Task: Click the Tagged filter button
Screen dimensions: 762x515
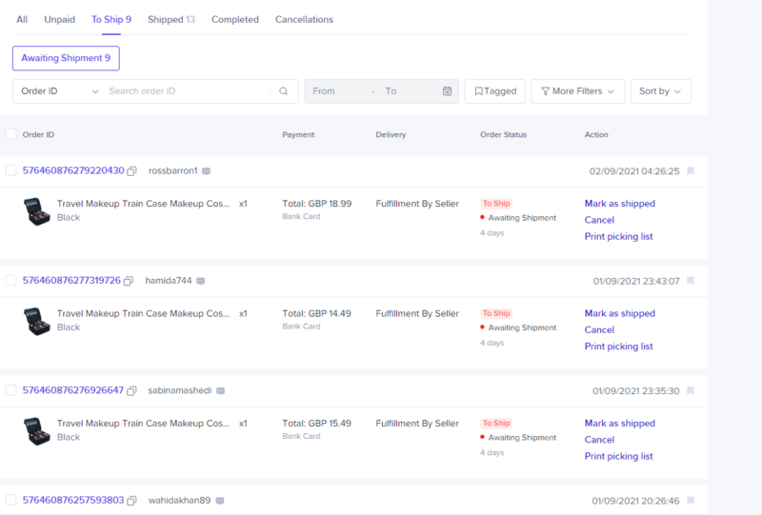Action: (x=494, y=91)
